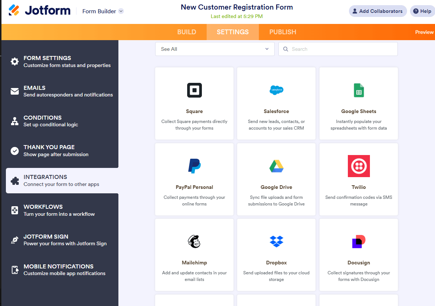Click the Workflows icon in sidebar
This screenshot has height=306, width=435.
click(x=15, y=210)
